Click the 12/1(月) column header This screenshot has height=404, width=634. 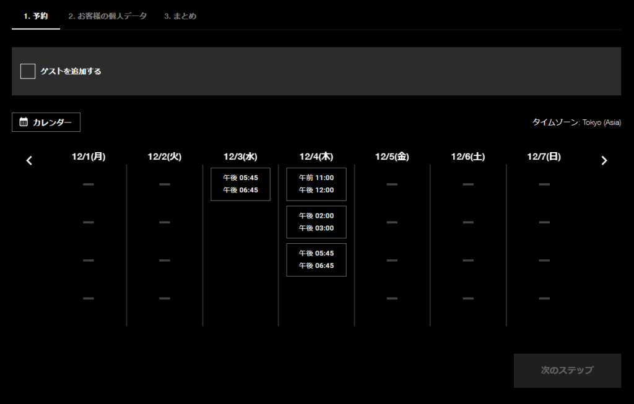89,157
